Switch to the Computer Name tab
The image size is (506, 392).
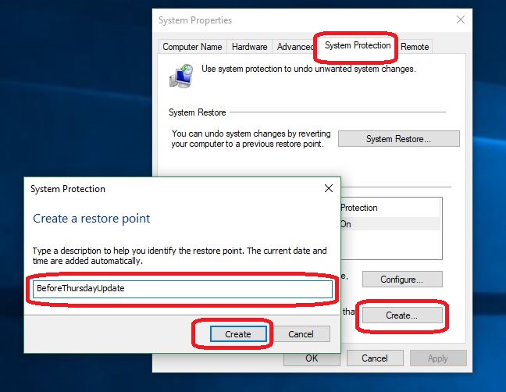click(x=192, y=47)
